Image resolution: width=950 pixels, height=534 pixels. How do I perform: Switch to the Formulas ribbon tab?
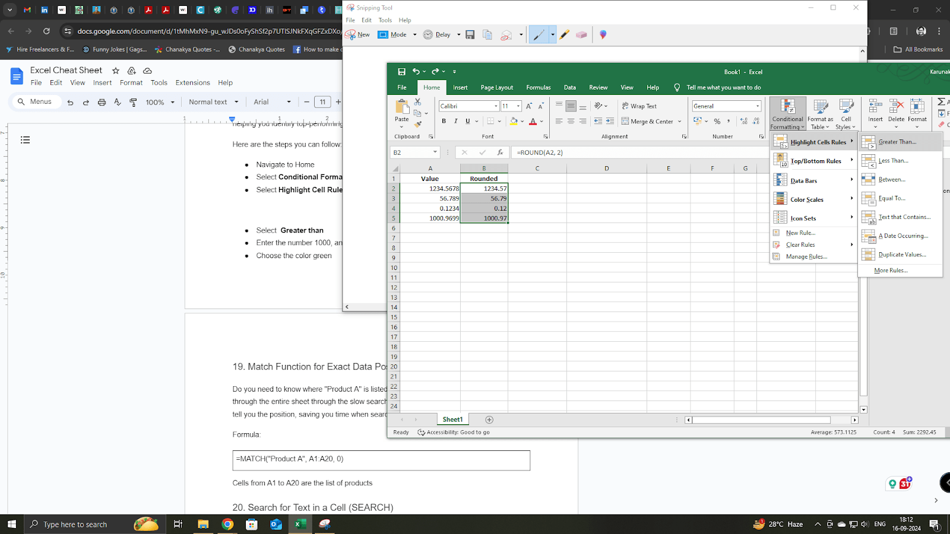[538, 87]
